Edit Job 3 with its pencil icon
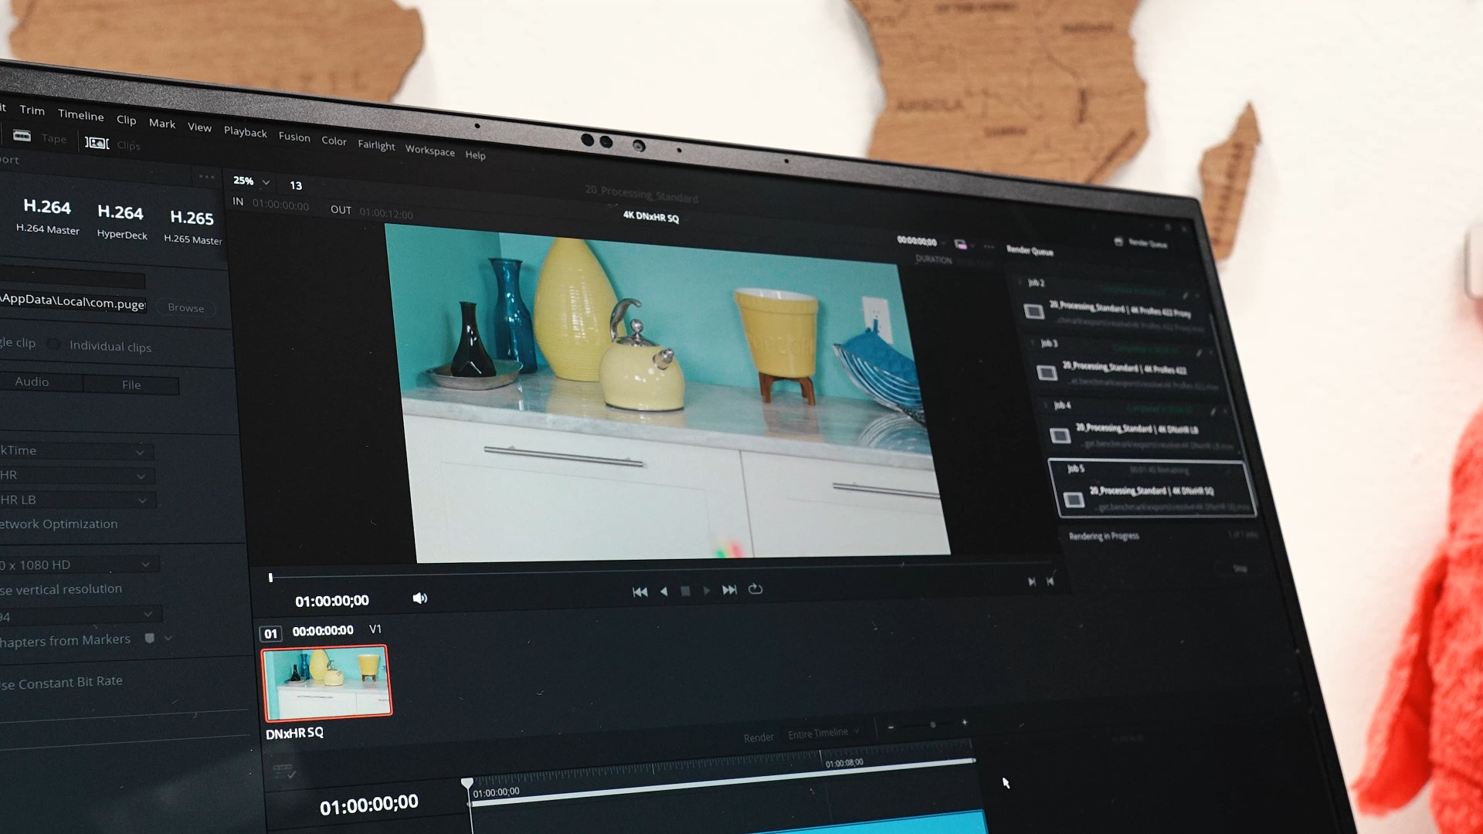Viewport: 1483px width, 834px height. pos(1199,353)
